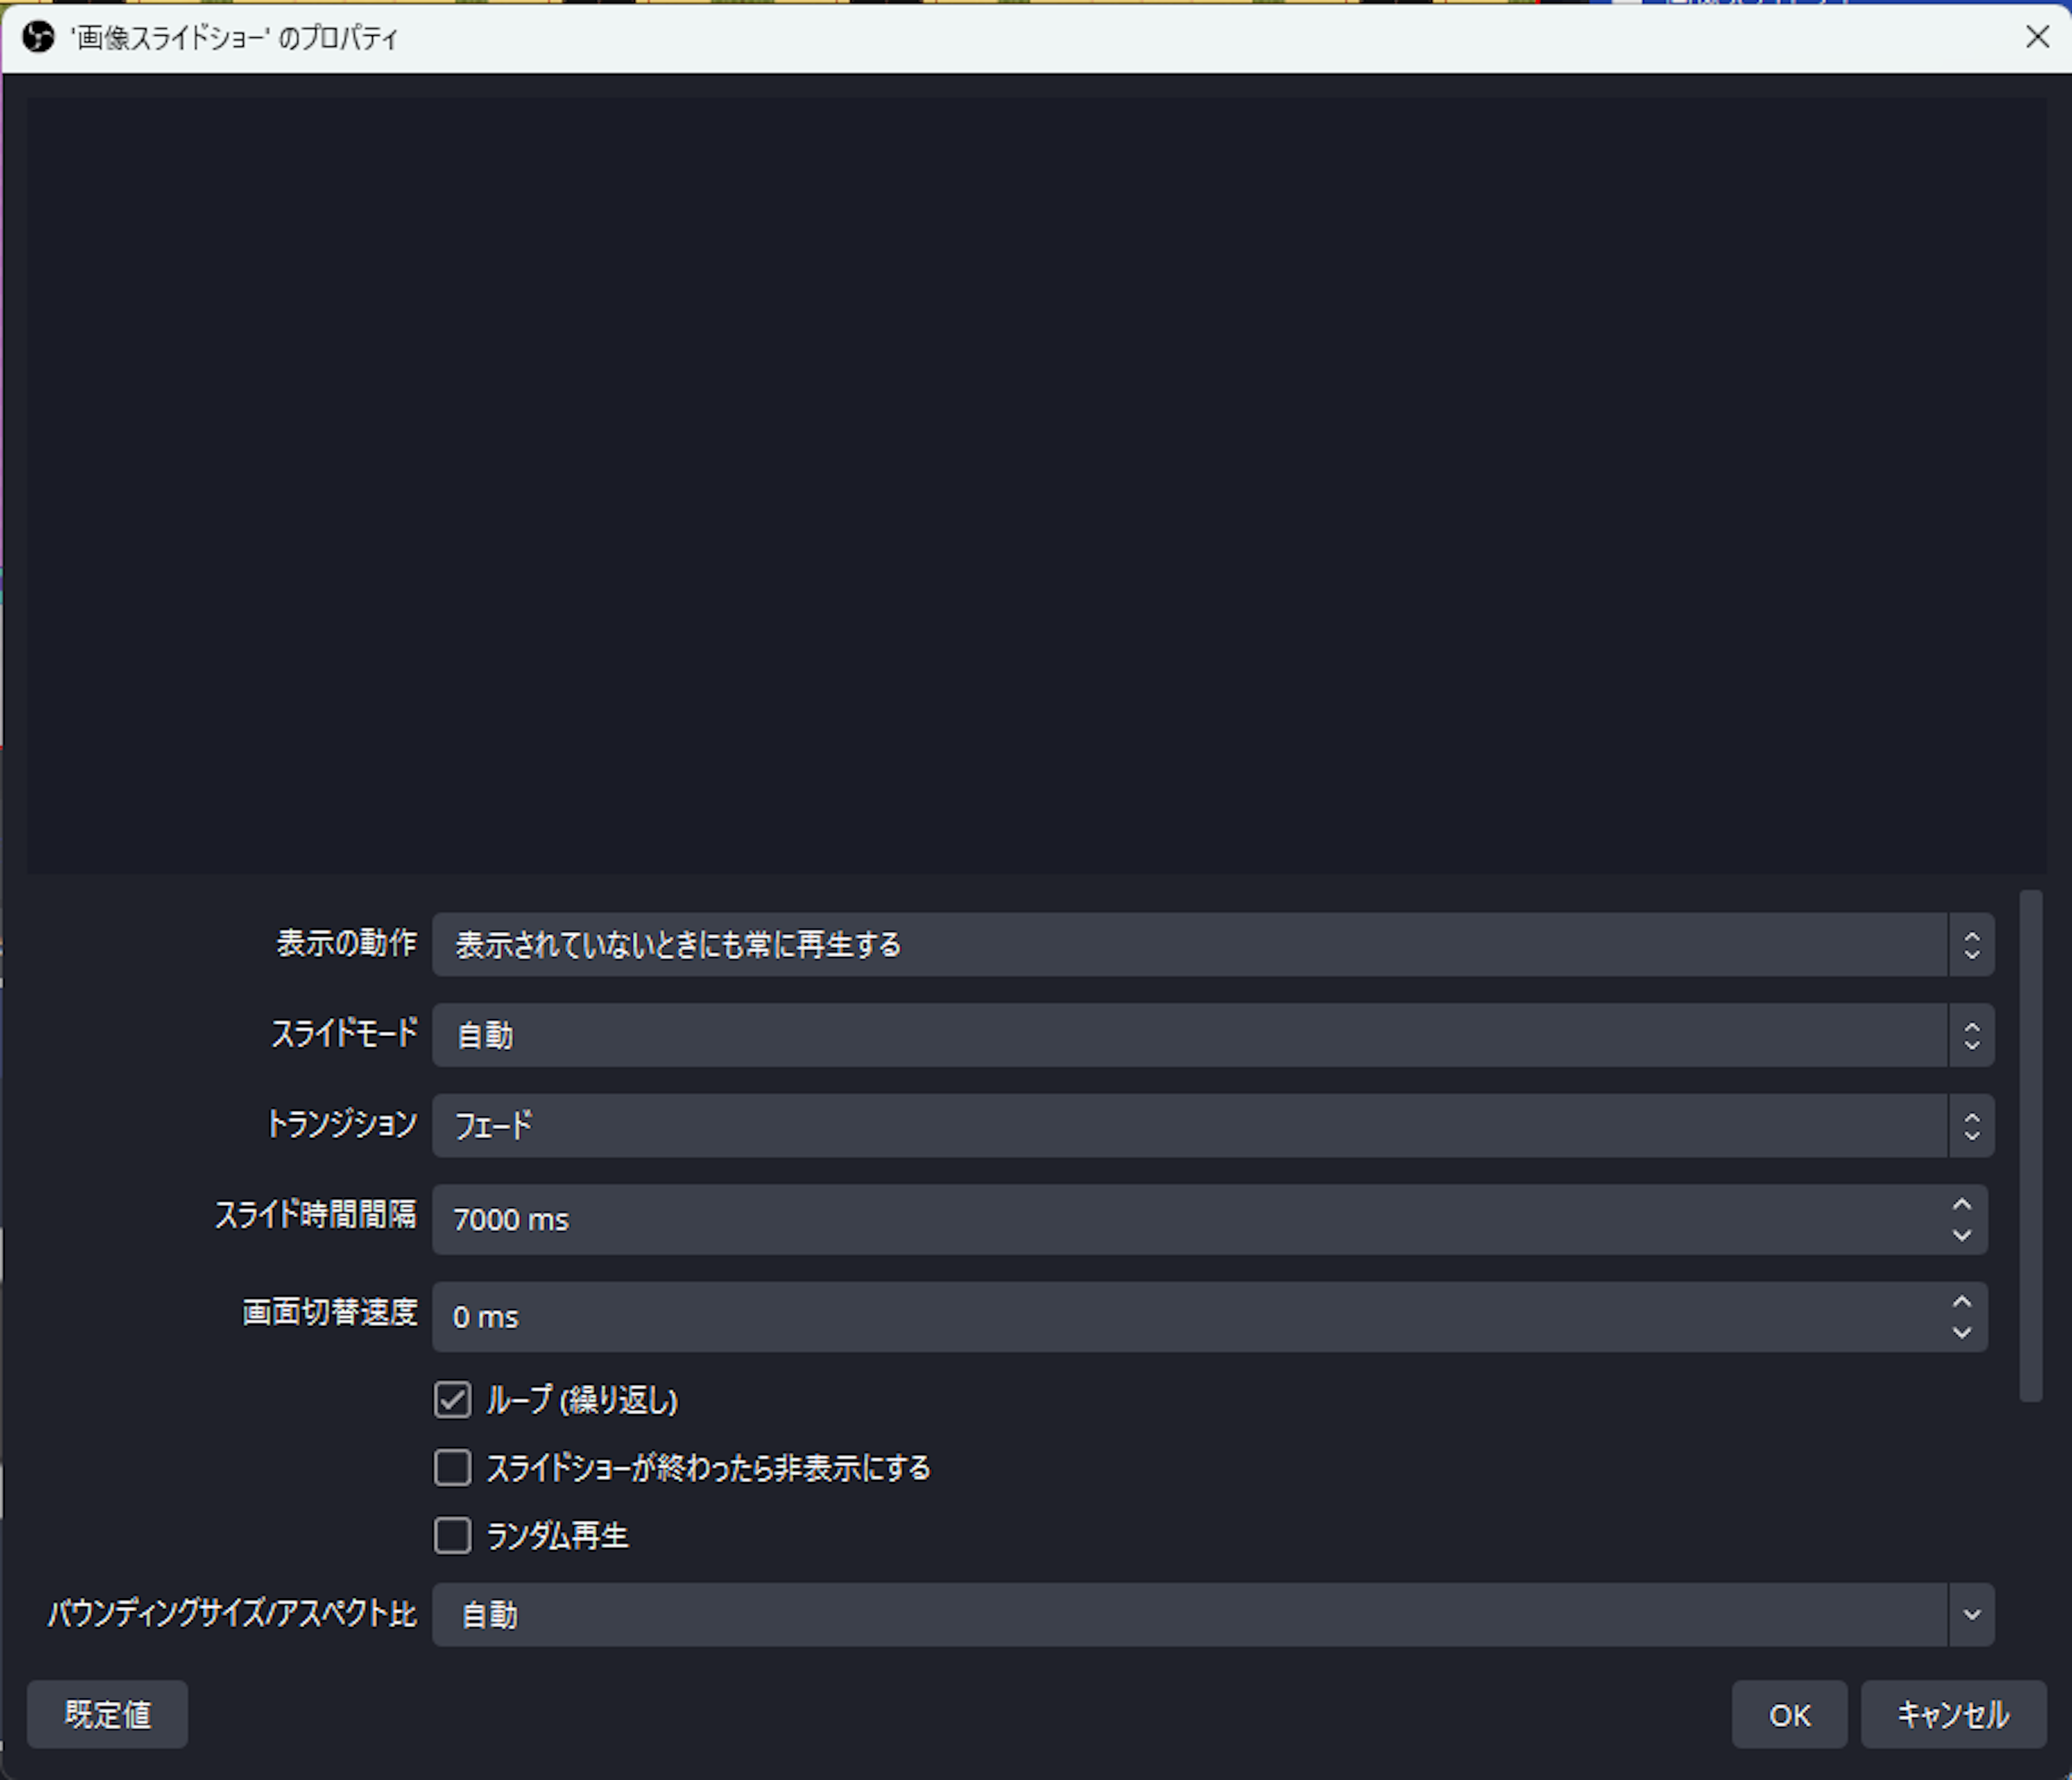2072x1780 pixels.
Task: Click the properties panel vertical scrollbar
Action: pyautogui.click(x=2030, y=1146)
